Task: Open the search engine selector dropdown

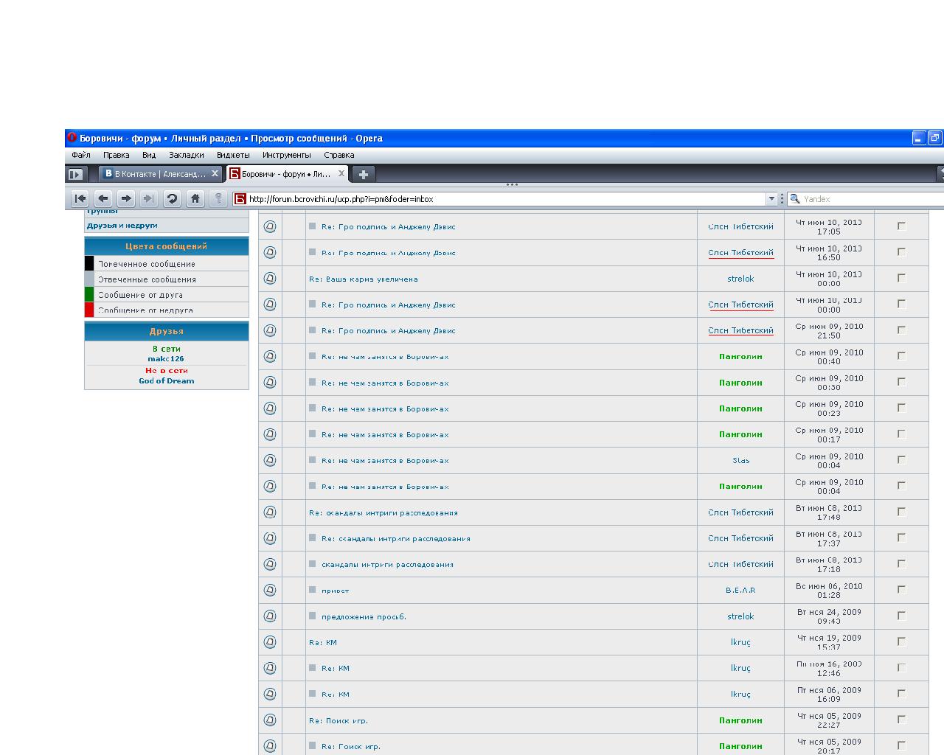Action: (x=794, y=198)
